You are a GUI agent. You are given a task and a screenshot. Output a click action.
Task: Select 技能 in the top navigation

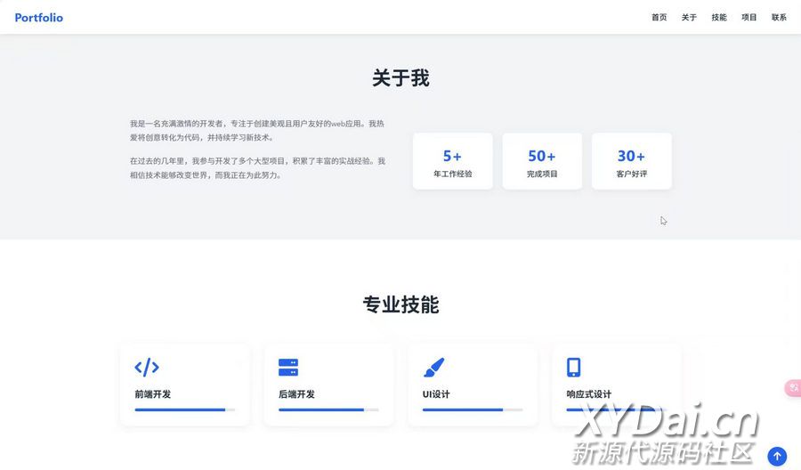coord(719,18)
